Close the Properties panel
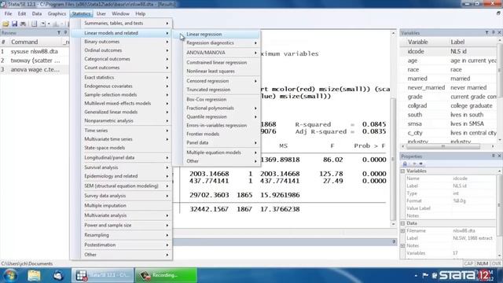Screen dimensions: 503x283 (x=499, y=156)
